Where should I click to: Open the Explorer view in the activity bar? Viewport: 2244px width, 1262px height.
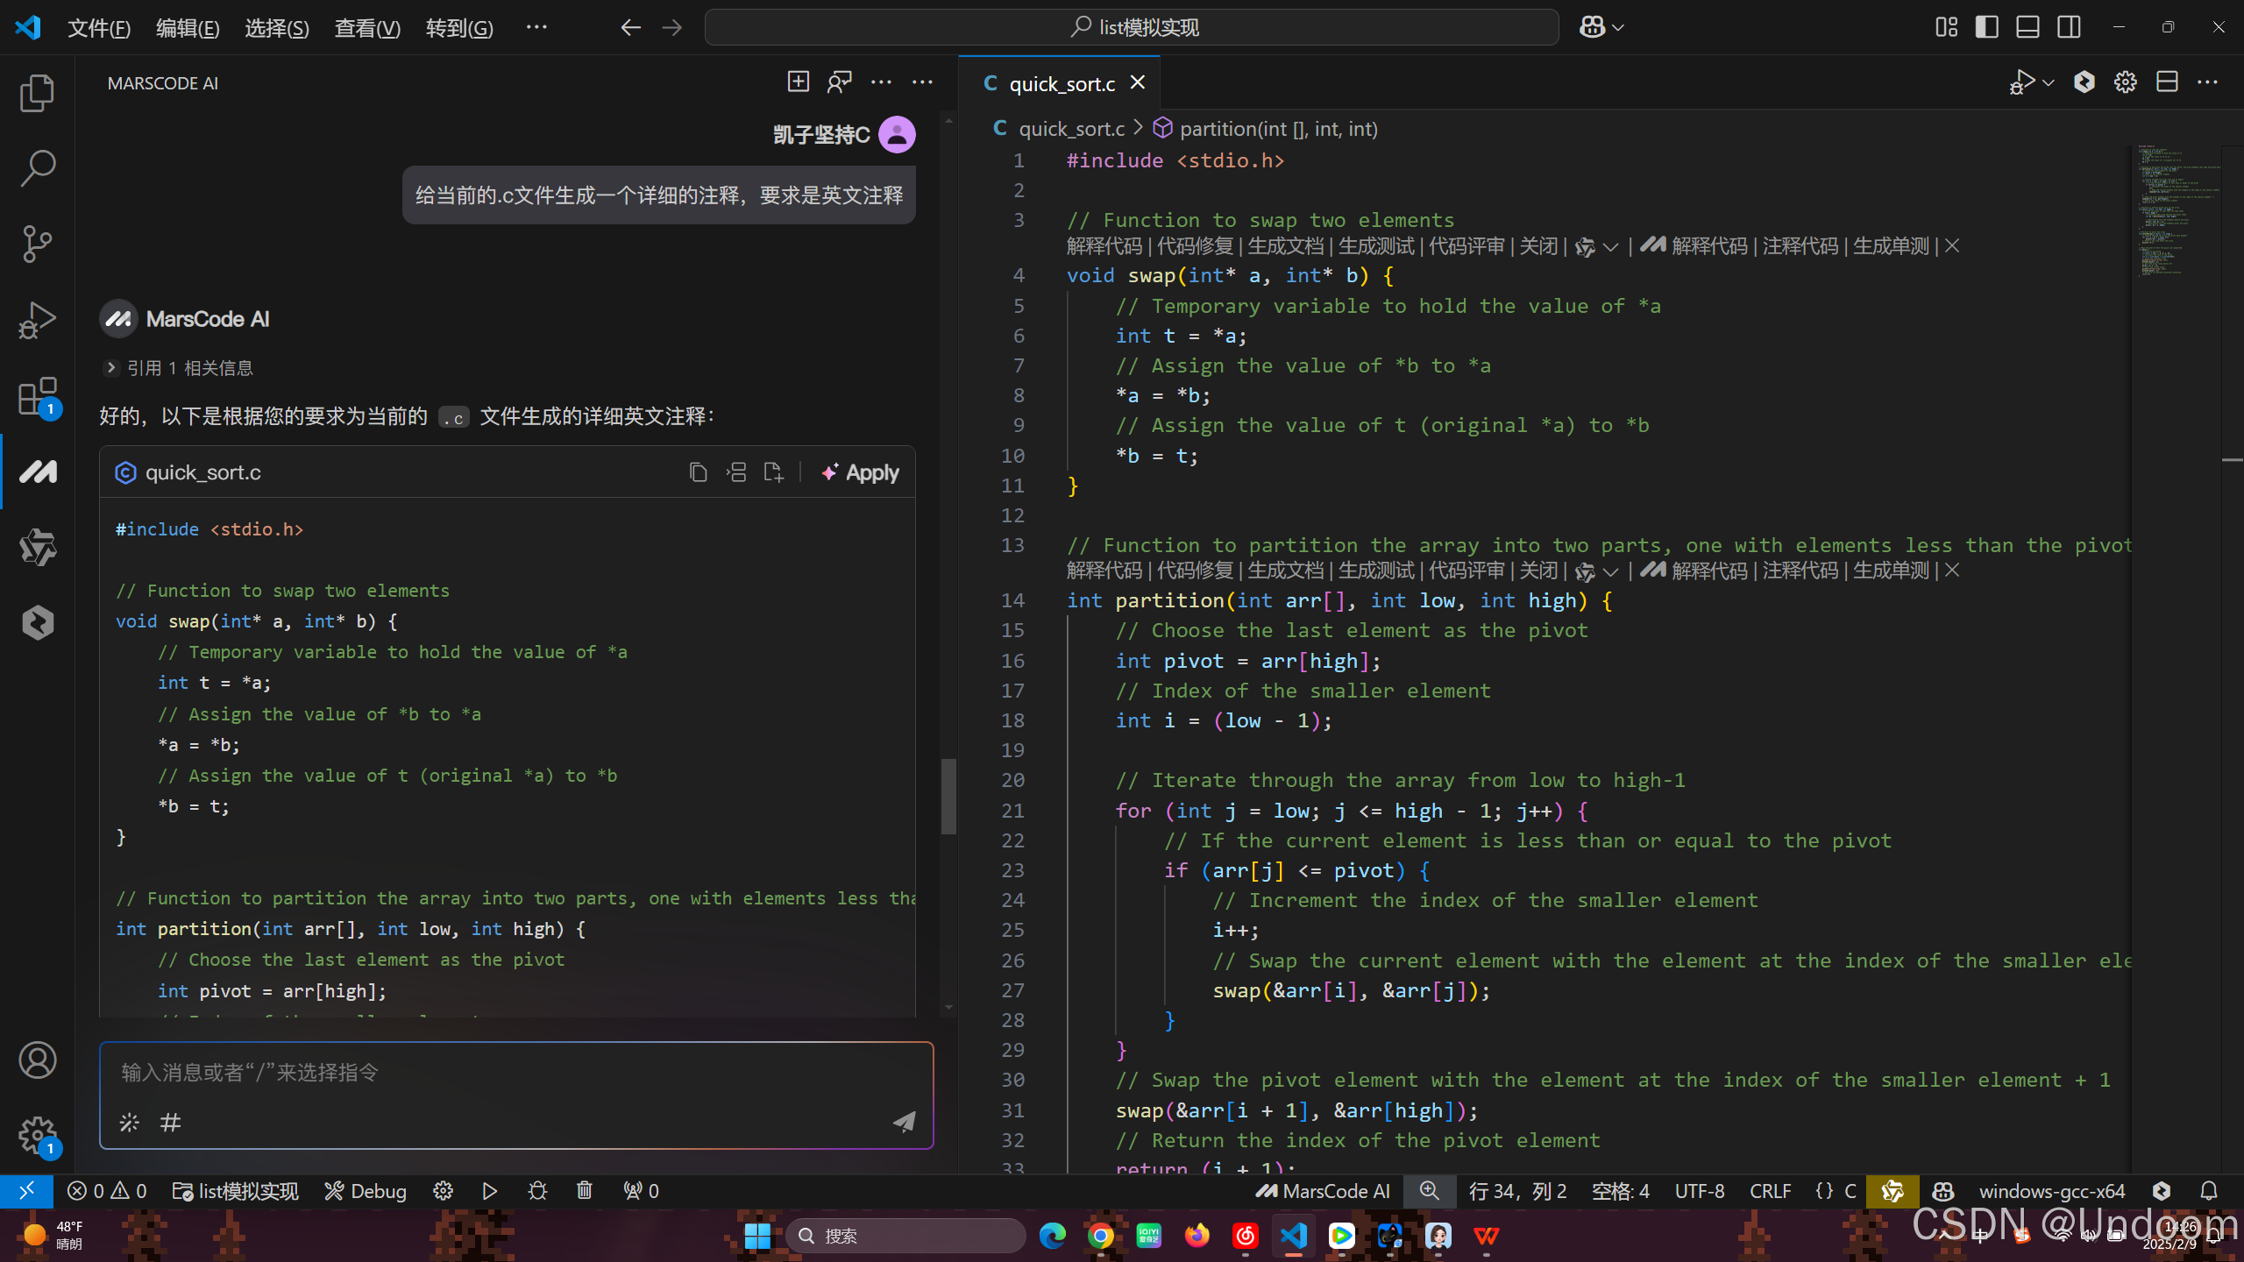point(37,93)
